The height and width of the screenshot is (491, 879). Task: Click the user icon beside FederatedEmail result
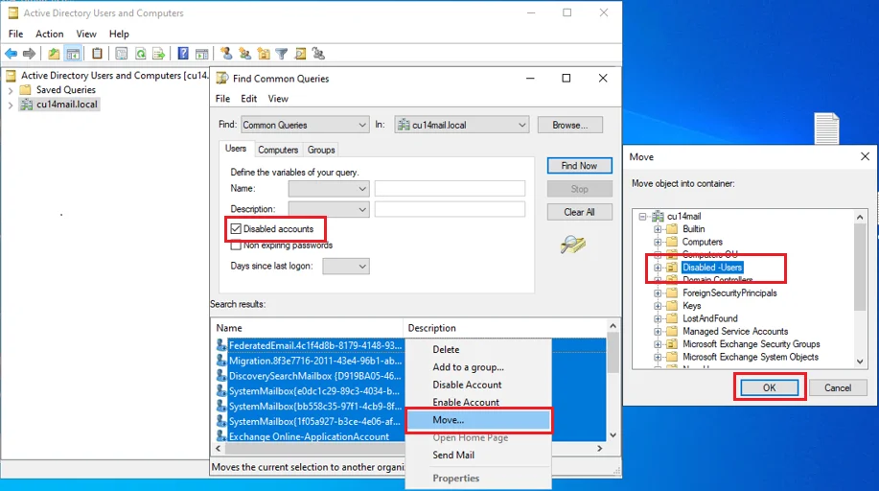(221, 345)
